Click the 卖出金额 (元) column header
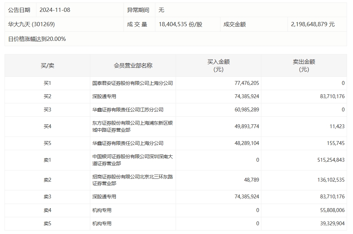Image resolution: width=353 pixels, height=234 pixels. [x=304, y=66]
